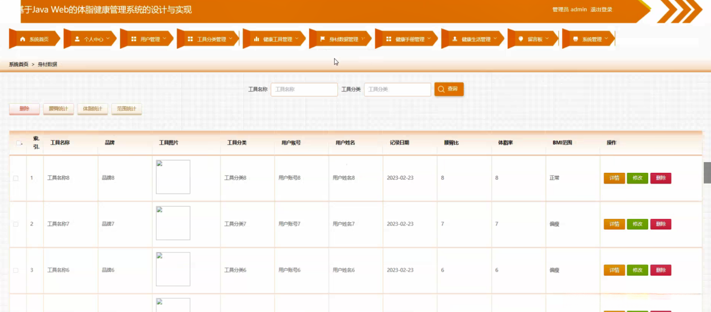This screenshot has width=711, height=312.
Task: Click the tool image thumbnail in 工具名称7 row
Action: coord(173,223)
